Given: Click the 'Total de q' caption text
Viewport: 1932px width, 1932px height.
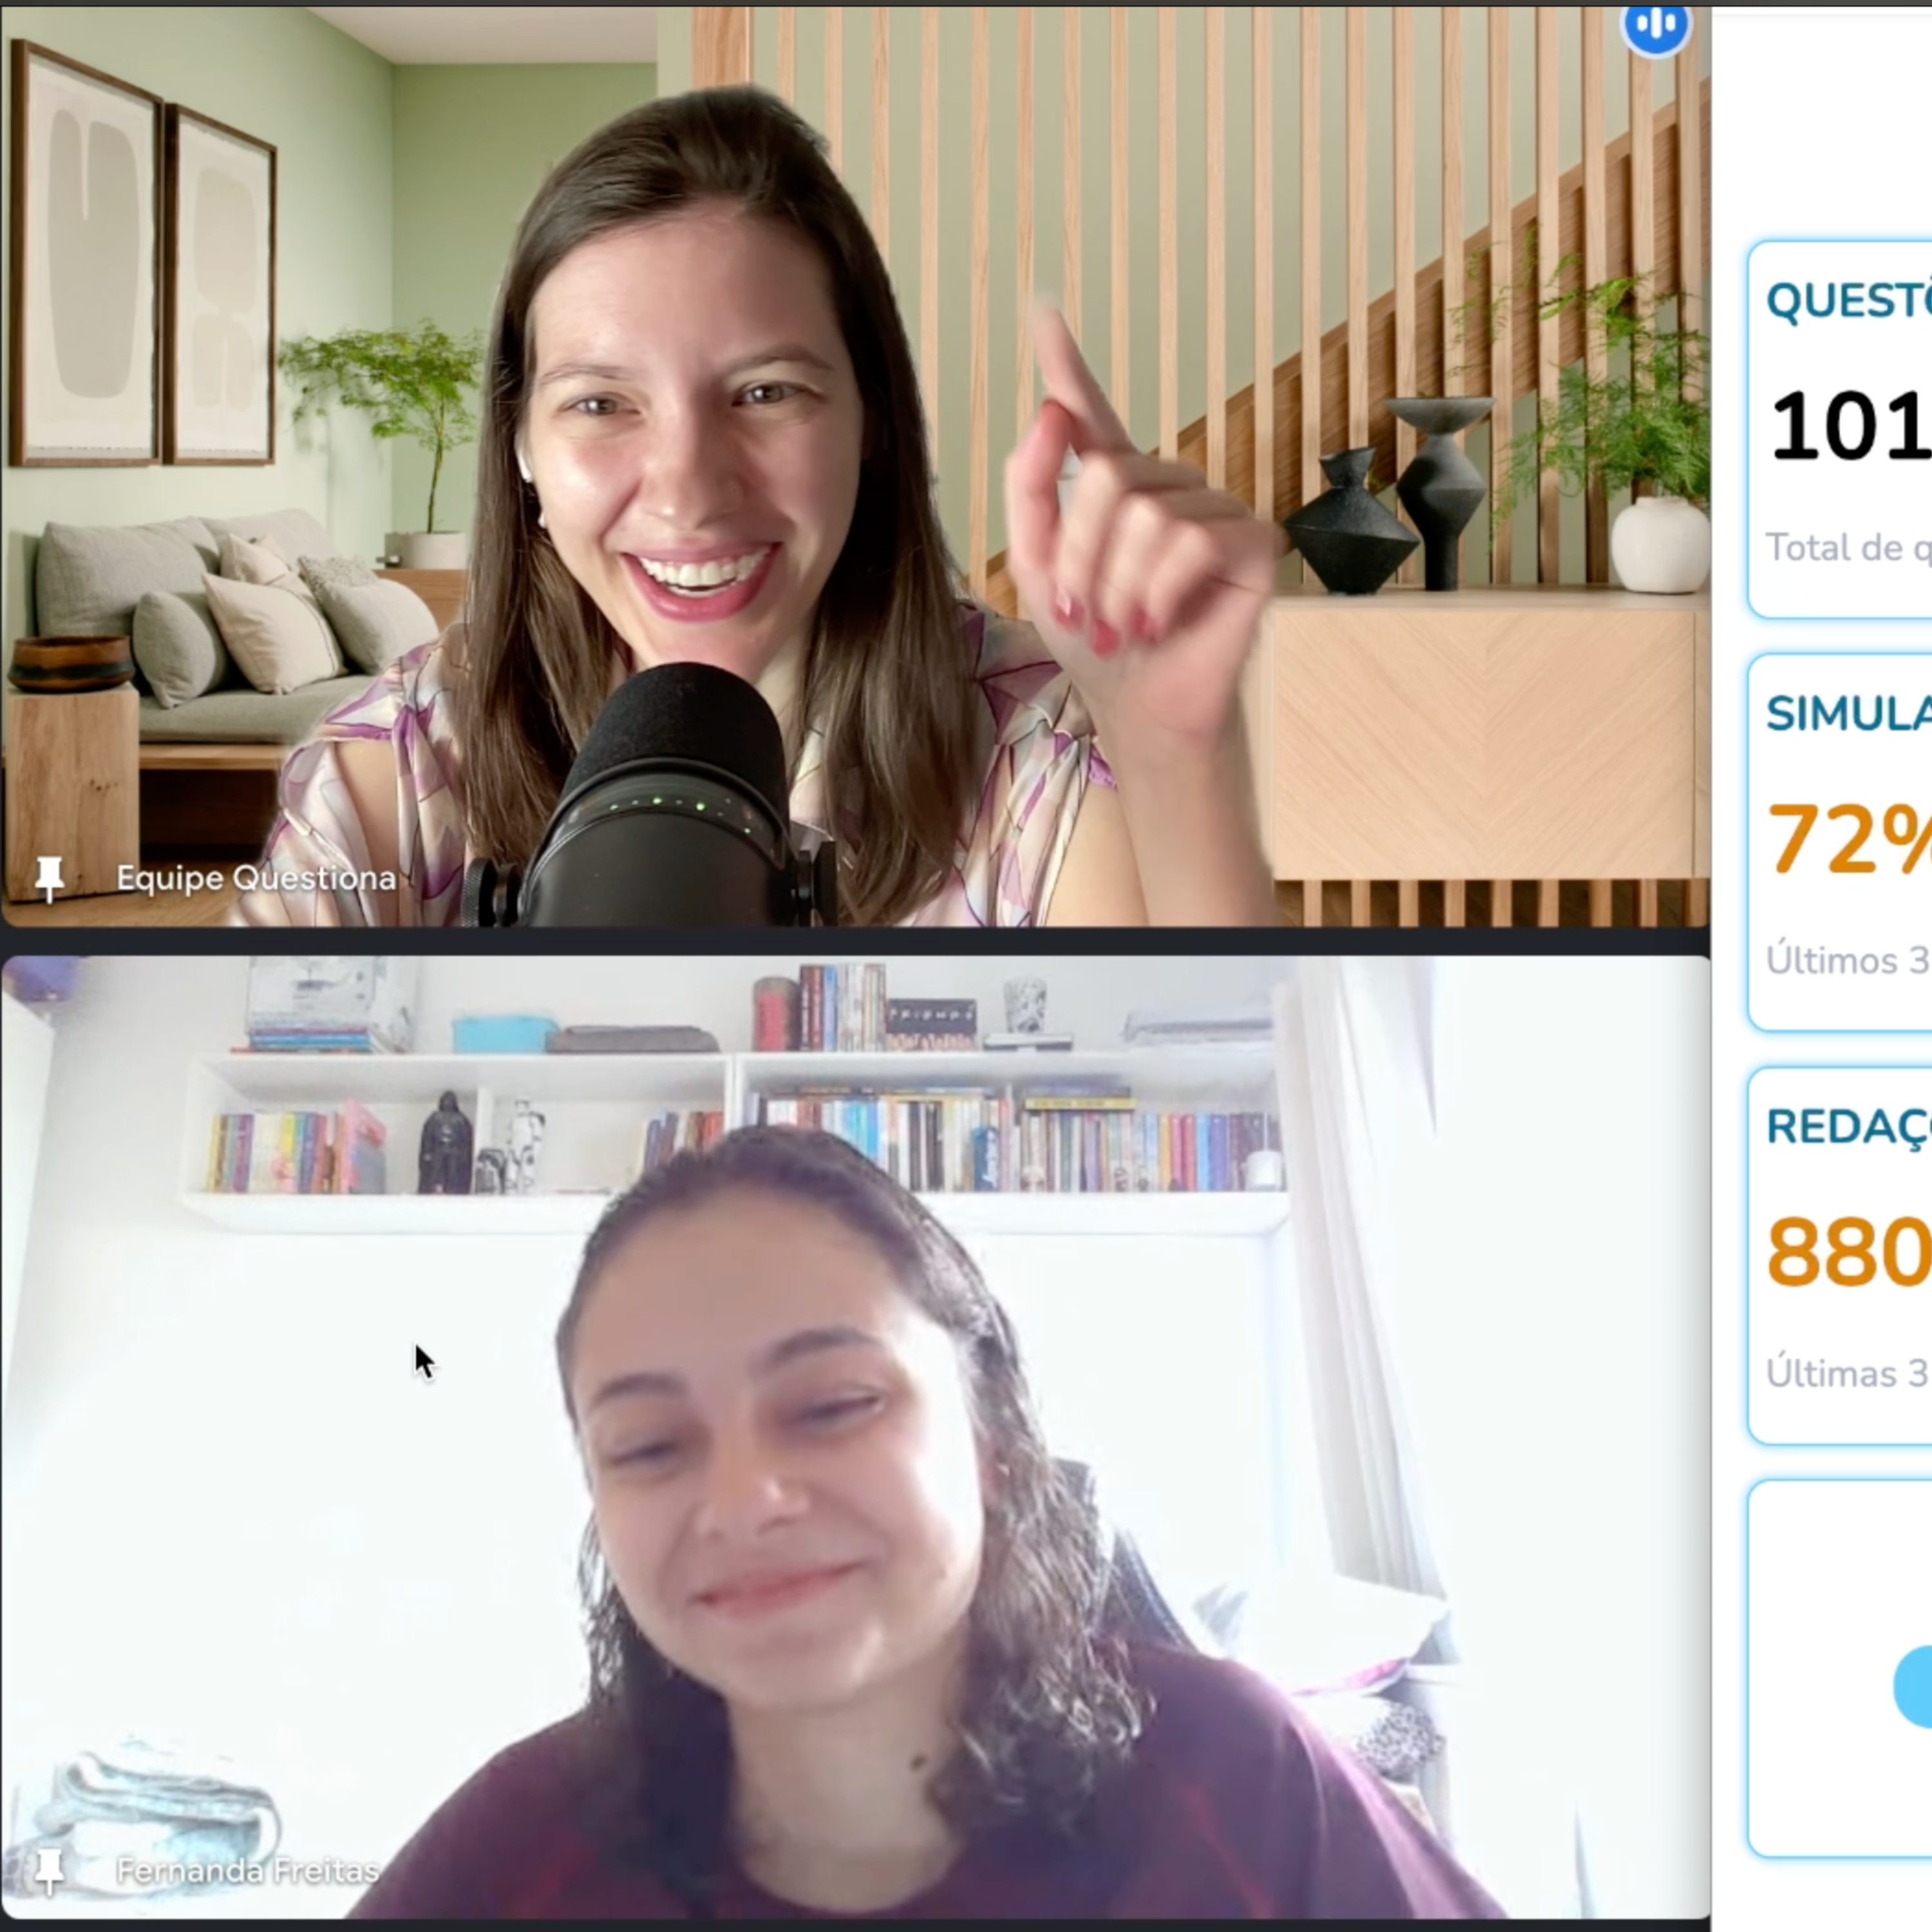Looking at the screenshot, I should (1848, 548).
